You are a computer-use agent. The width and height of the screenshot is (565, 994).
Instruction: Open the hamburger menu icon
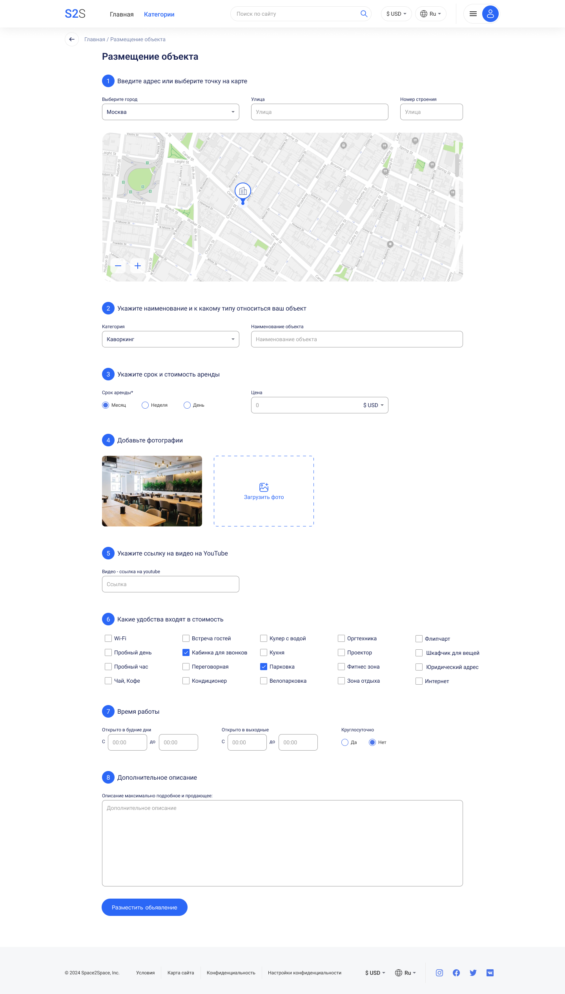click(x=473, y=14)
